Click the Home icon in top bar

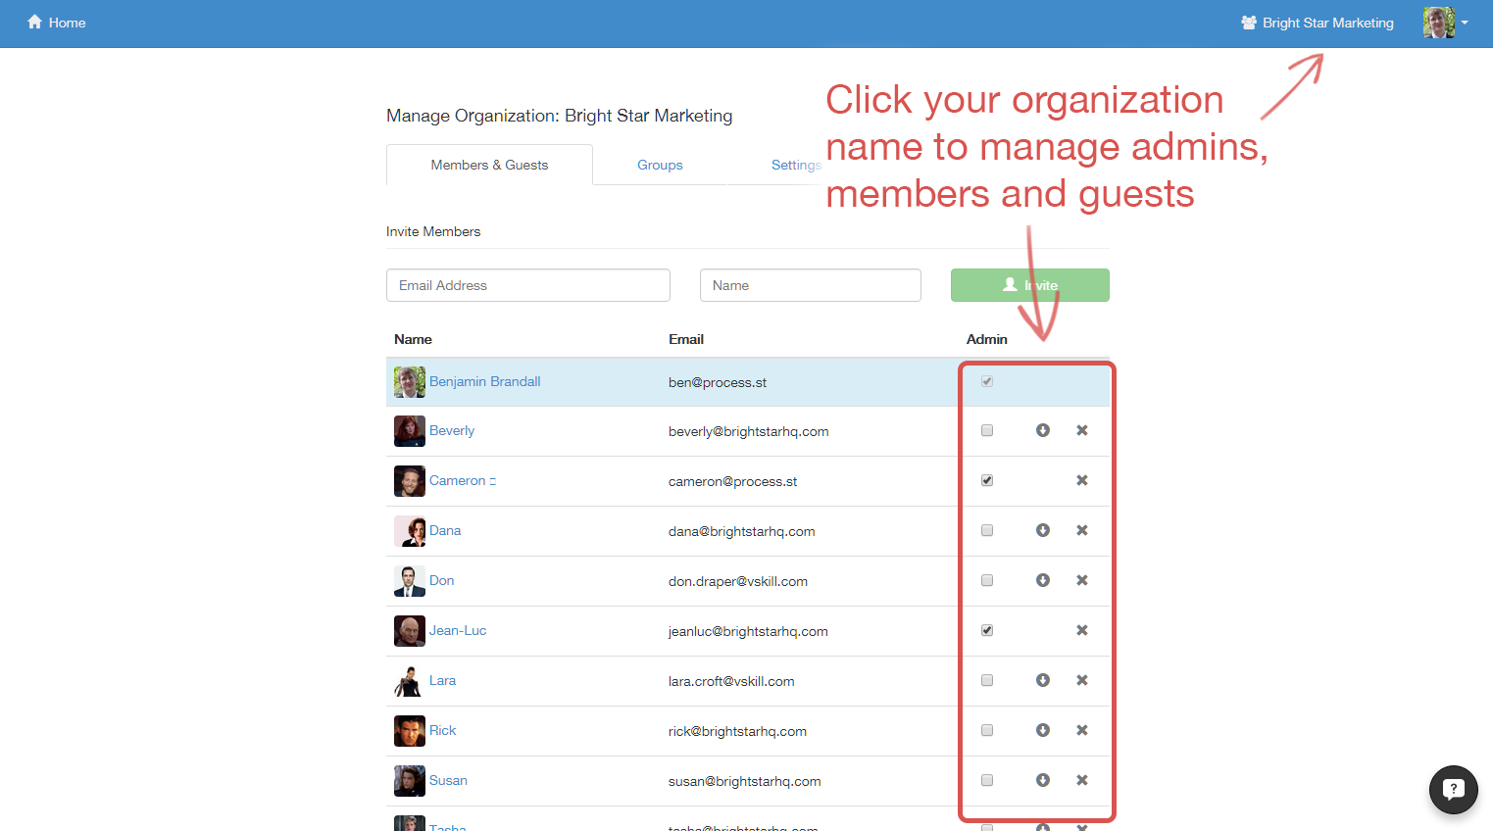pyautogui.click(x=35, y=22)
